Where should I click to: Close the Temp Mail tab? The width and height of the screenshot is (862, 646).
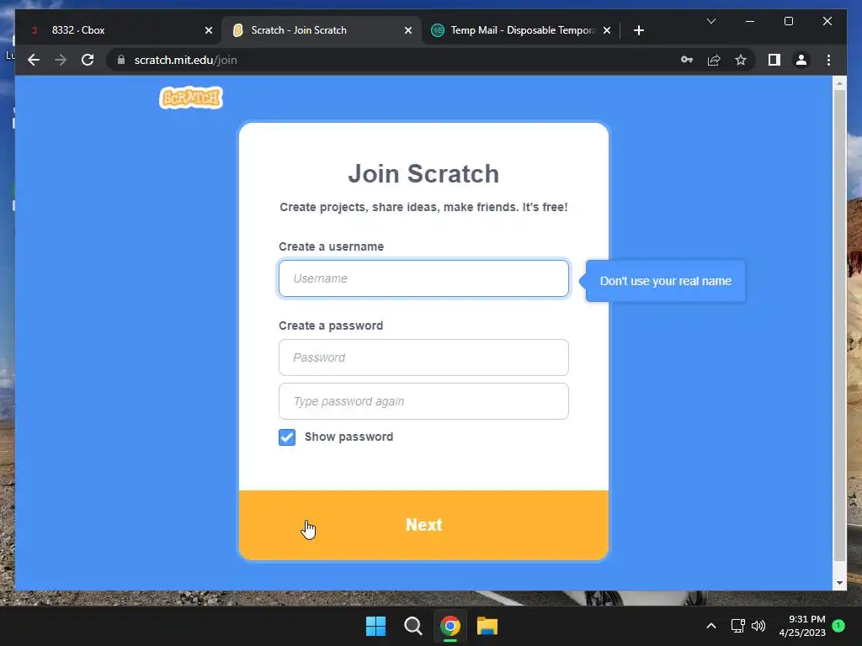pos(606,30)
